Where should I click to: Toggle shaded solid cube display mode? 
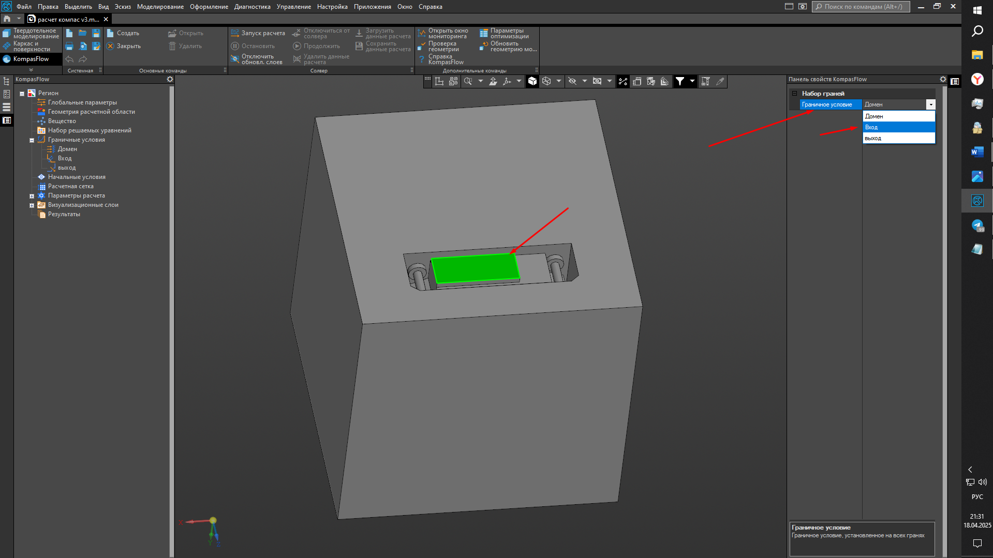pos(532,81)
